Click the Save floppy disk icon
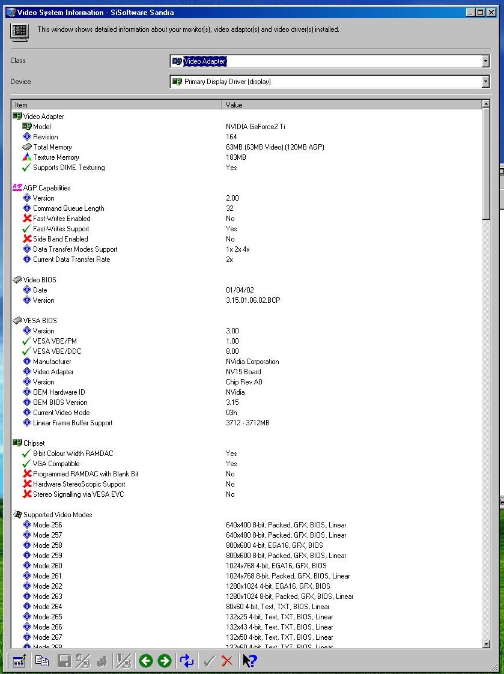 tap(64, 661)
